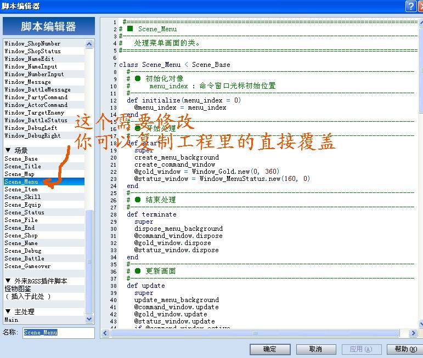Click the help question mark icon in title bar
This screenshot has width=423, height=358.
point(411,6)
